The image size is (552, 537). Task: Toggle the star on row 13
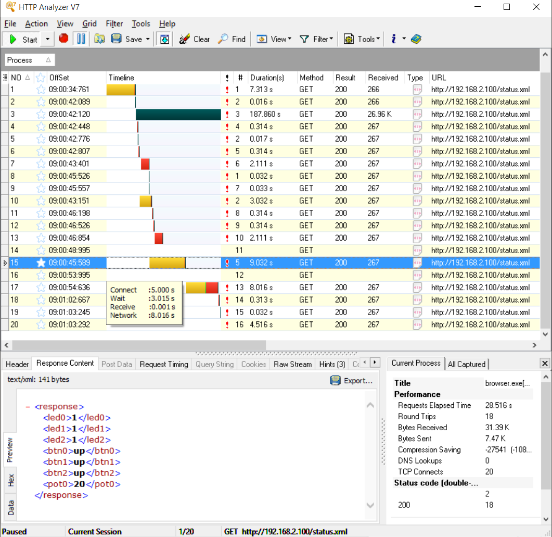[x=41, y=238]
